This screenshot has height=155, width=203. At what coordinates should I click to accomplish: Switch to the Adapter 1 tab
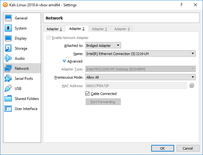click(x=54, y=29)
